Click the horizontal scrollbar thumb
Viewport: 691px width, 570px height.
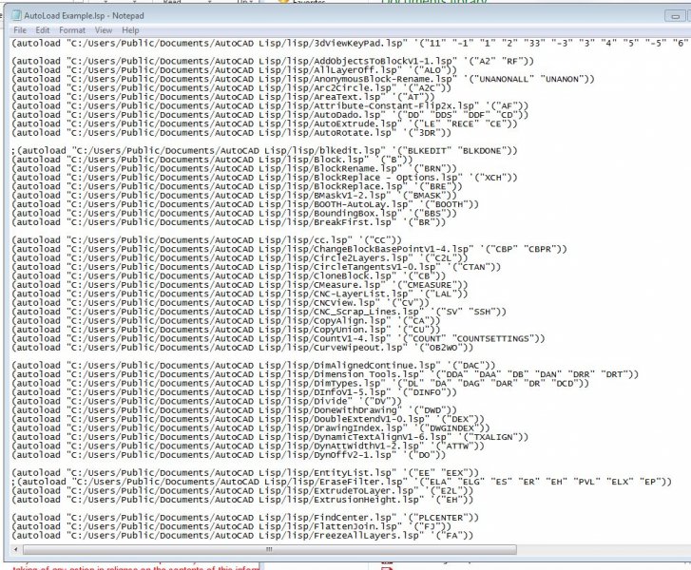pyautogui.click(x=269, y=549)
